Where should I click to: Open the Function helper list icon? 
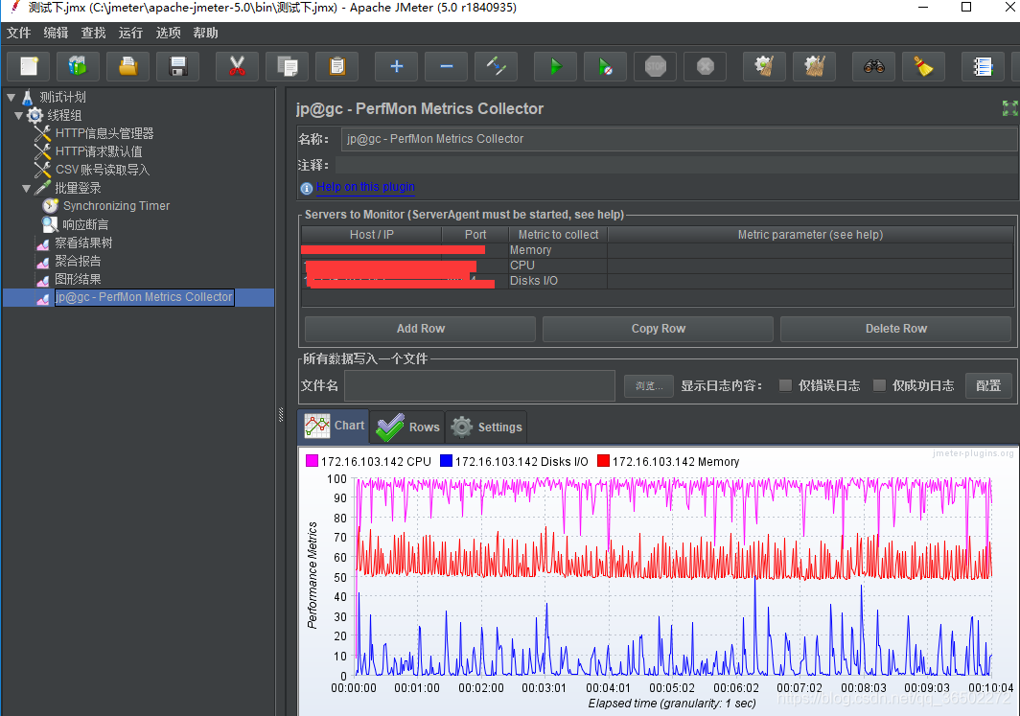click(983, 66)
